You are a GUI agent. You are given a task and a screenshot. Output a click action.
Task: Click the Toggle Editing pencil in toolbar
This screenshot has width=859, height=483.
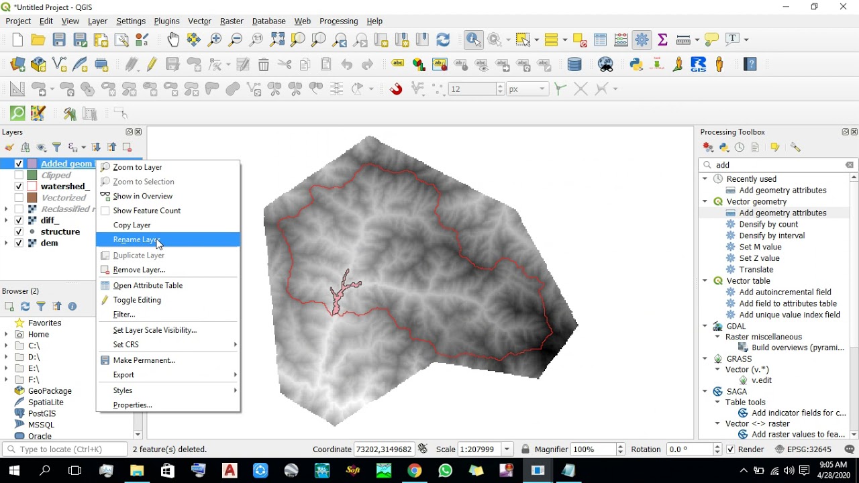[x=152, y=64]
